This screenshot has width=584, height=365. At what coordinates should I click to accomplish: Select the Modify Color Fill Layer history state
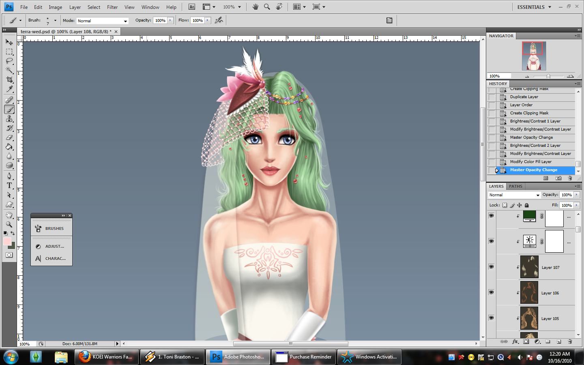coord(530,162)
